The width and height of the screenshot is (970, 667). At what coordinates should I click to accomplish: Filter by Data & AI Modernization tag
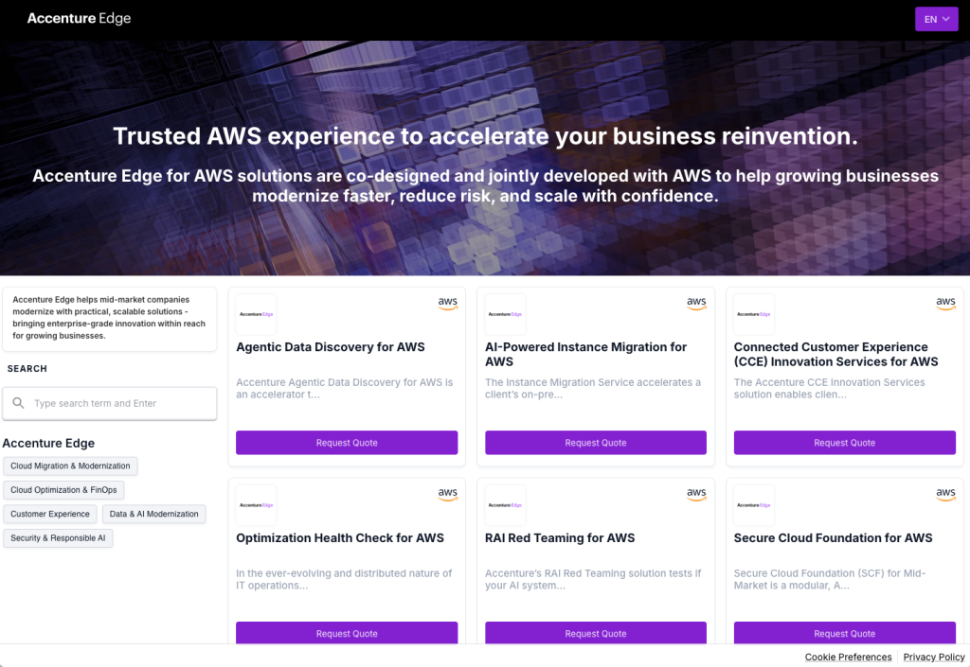point(154,514)
